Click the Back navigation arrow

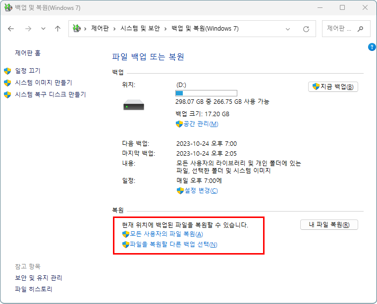click(11, 29)
